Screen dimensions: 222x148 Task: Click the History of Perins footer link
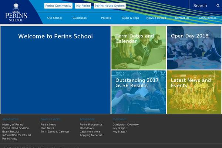tap(13, 125)
